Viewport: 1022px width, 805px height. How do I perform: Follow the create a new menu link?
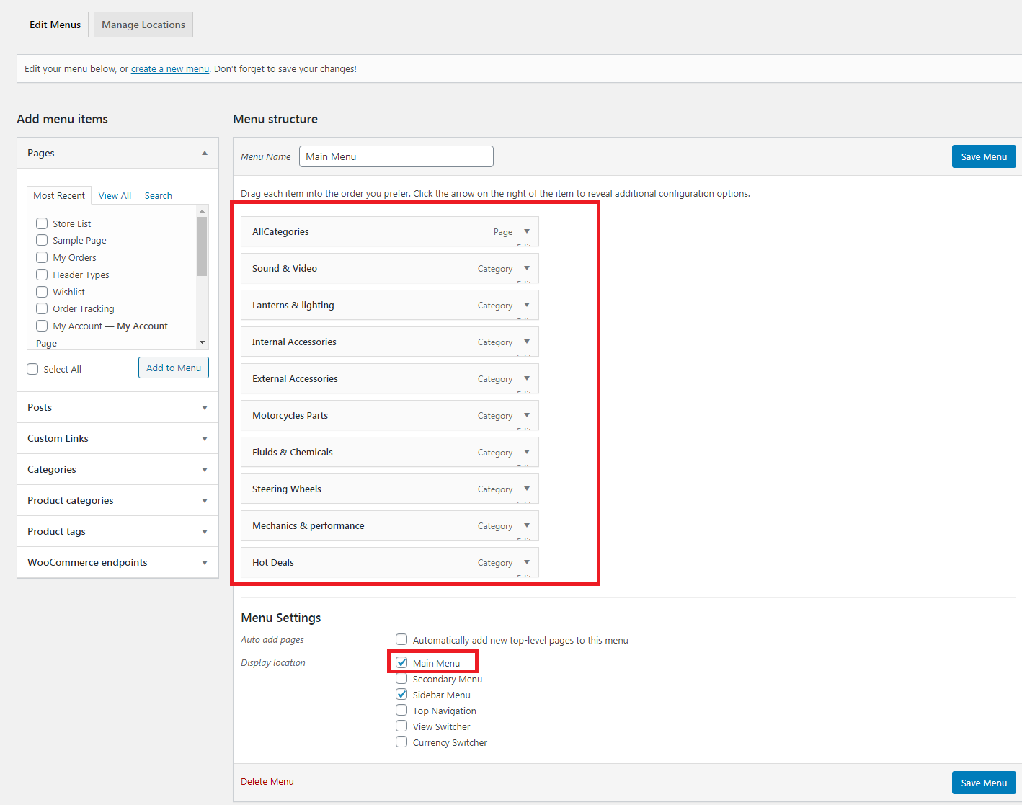pyautogui.click(x=170, y=69)
